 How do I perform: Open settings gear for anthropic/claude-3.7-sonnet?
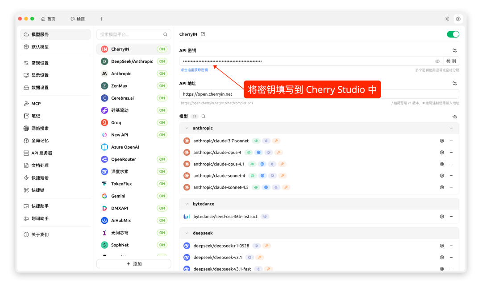click(x=442, y=141)
